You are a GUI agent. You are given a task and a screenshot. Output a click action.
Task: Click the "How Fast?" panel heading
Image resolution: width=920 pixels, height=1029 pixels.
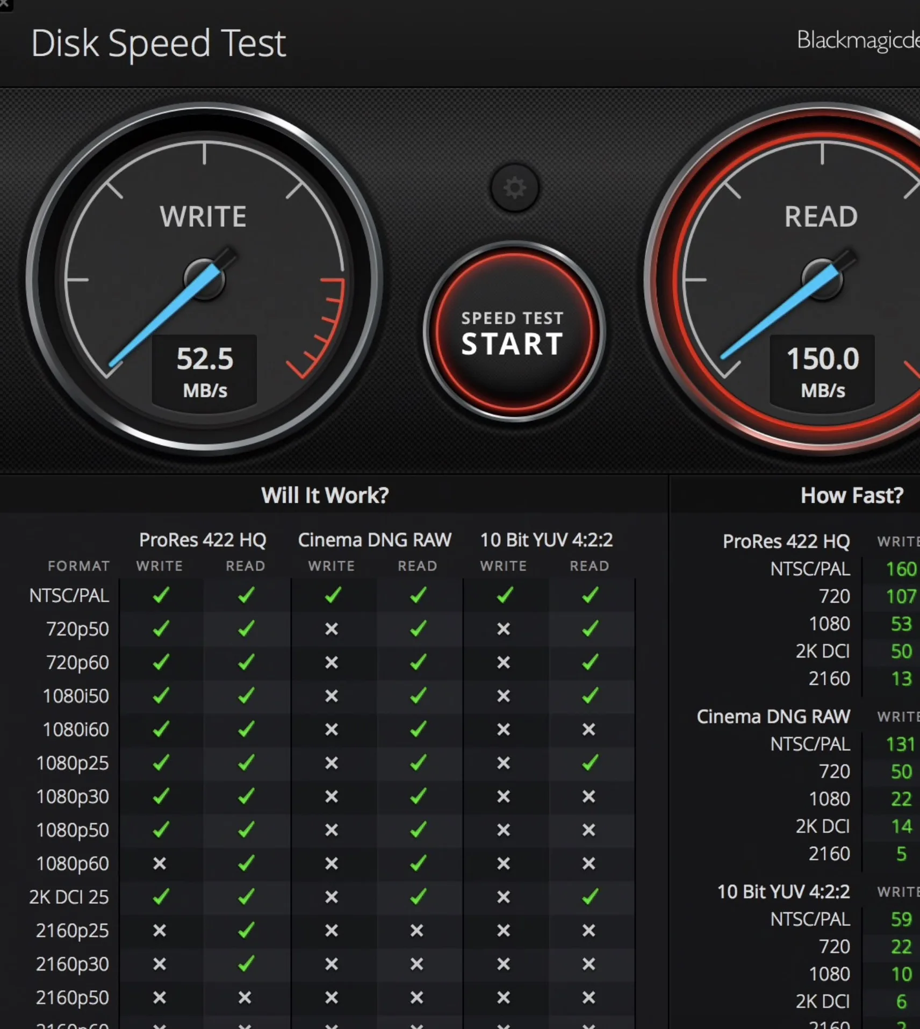[x=852, y=495]
